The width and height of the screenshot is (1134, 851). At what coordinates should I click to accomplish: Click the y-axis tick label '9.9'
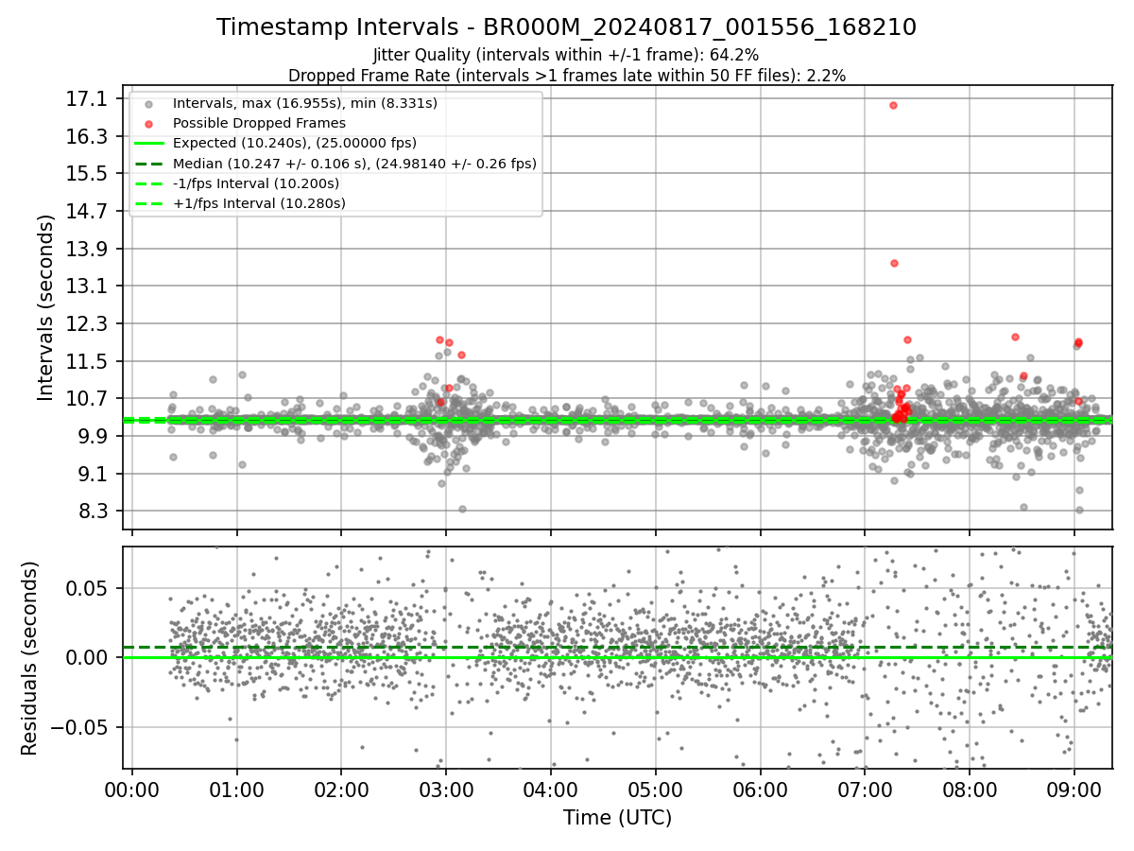95,436
